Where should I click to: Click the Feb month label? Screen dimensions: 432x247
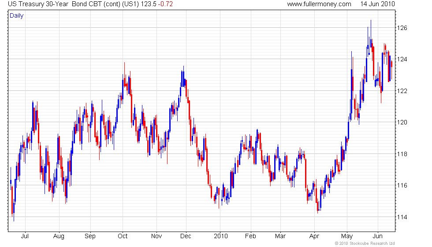pos(250,236)
